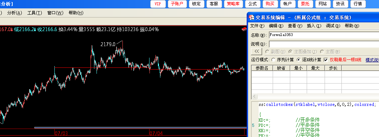Open the 工具(T) menu

tap(34, 13)
